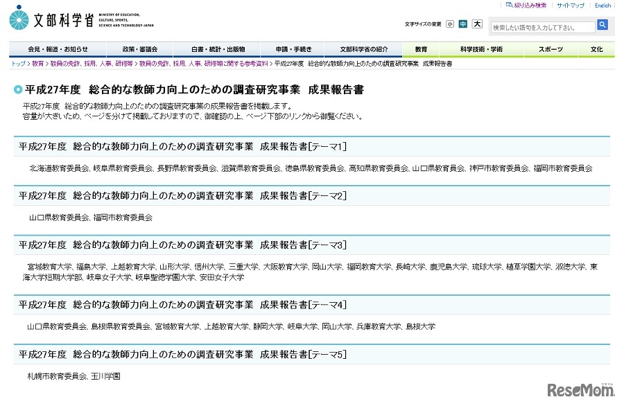Click the 教育 breadcrumb link

click(x=38, y=62)
